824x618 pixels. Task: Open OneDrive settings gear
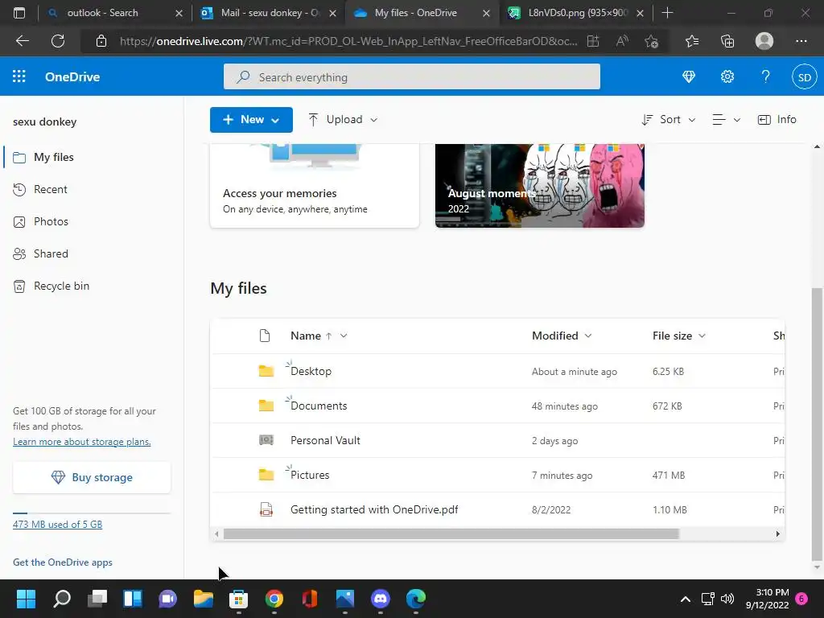(x=727, y=76)
